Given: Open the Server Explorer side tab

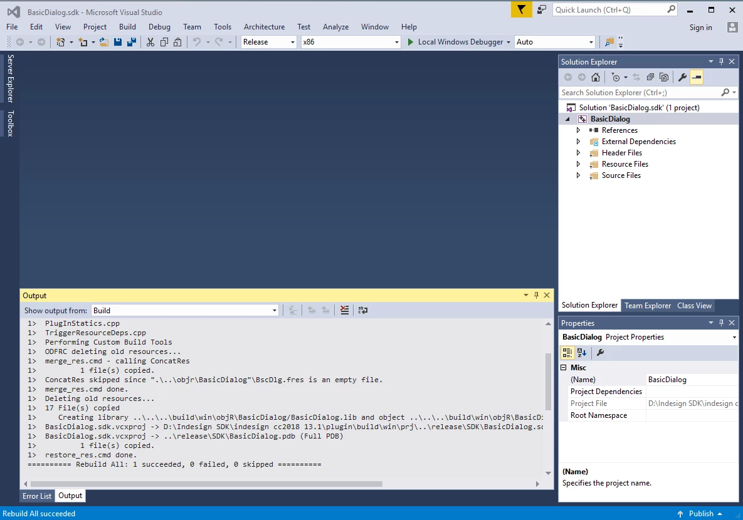Looking at the screenshot, I should click(11, 78).
